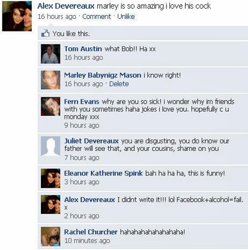Click the thumbs-up like icon
Viewport: 248px width, 250px height.
click(45, 33)
